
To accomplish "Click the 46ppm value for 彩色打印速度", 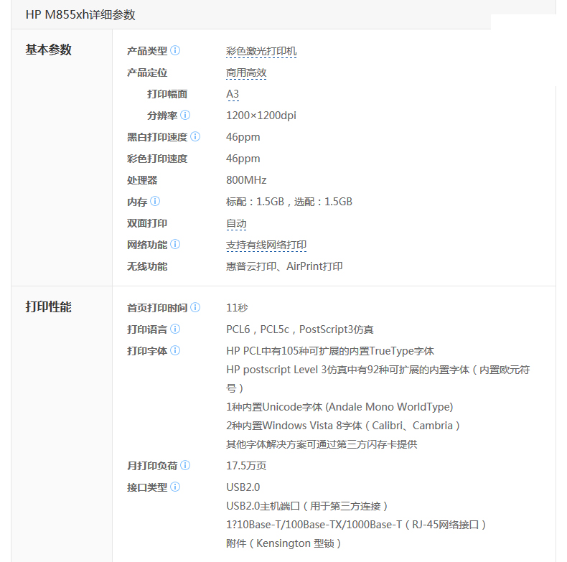I will 243,159.
